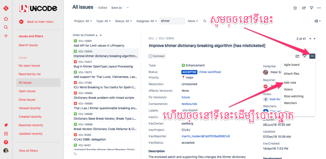Select issue ICU-12421 Khmer OpenType bug
Screen dimensions: 326x159
(105, 64)
